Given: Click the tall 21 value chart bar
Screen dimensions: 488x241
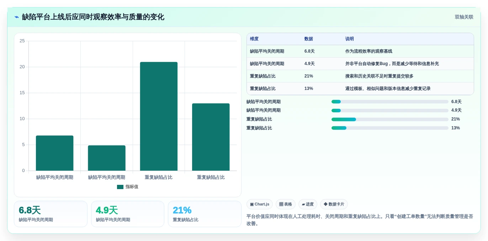Looking at the screenshot, I should pyautogui.click(x=159, y=116).
